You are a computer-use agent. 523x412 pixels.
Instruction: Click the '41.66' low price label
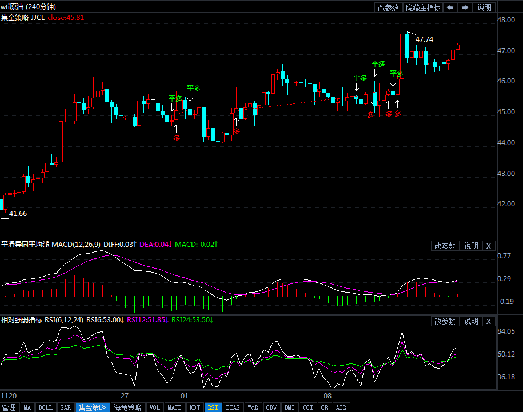[x=18, y=214]
